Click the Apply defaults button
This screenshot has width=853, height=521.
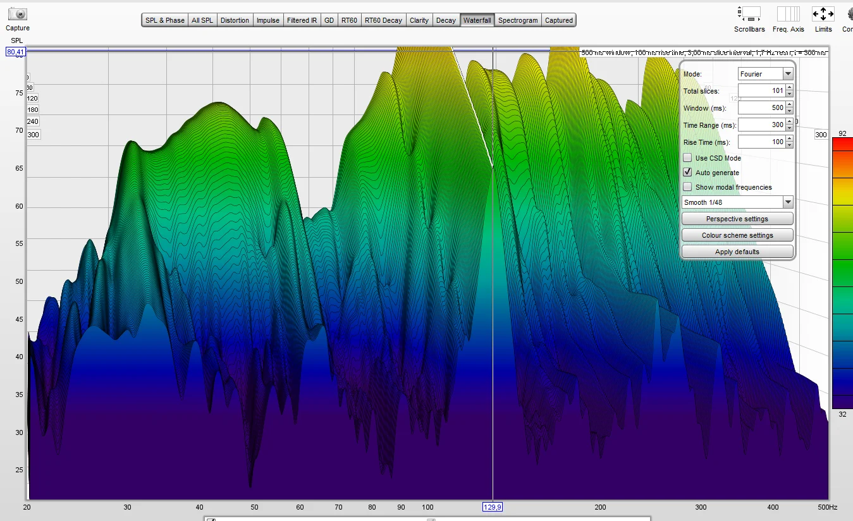[x=737, y=252]
